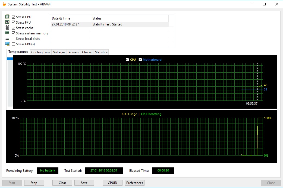Click the cache chip icon beside Stress cache
This screenshot has height=188, width=283.
[7, 28]
